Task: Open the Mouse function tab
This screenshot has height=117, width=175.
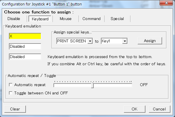Action: pyautogui.click(x=66, y=19)
